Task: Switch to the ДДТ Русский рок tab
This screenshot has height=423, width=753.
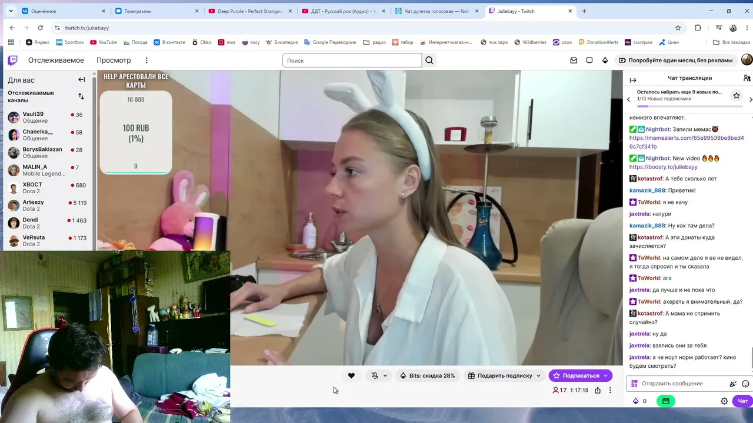Action: (x=343, y=11)
